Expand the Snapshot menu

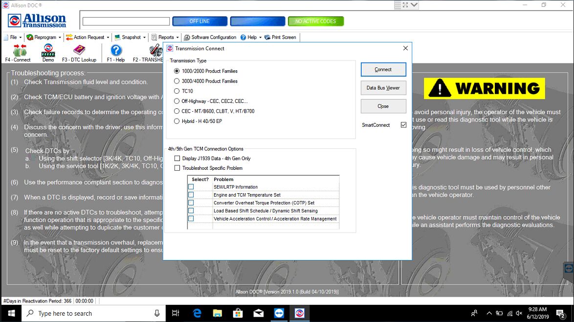(131, 37)
